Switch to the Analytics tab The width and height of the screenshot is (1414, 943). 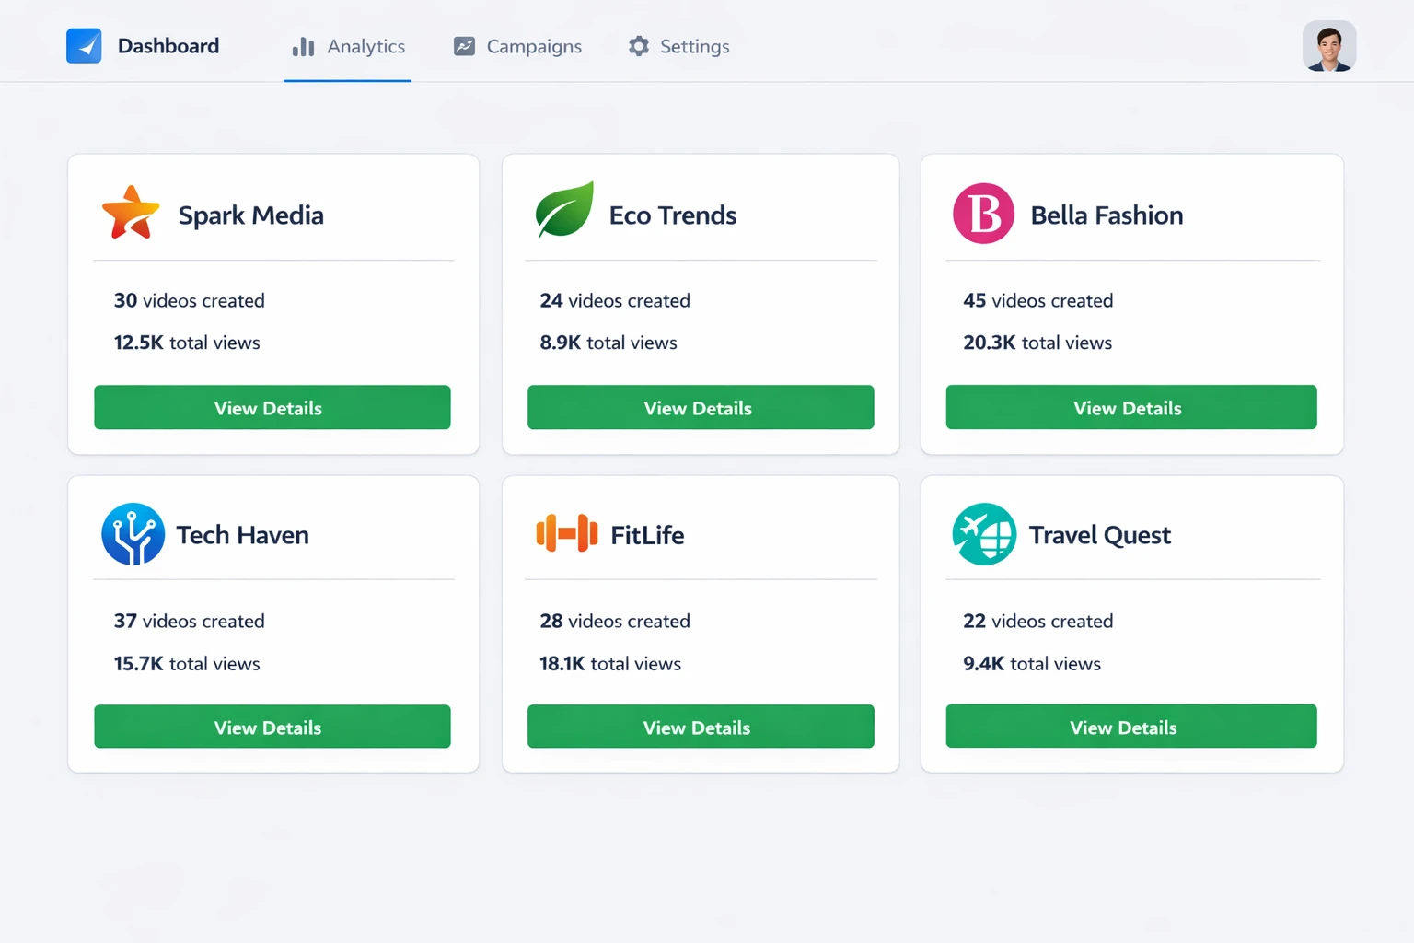tap(365, 46)
